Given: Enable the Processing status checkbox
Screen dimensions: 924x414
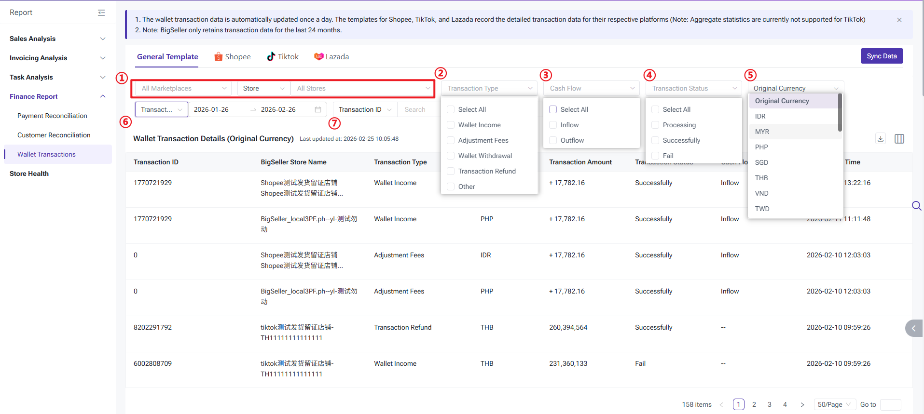Looking at the screenshot, I should (655, 125).
